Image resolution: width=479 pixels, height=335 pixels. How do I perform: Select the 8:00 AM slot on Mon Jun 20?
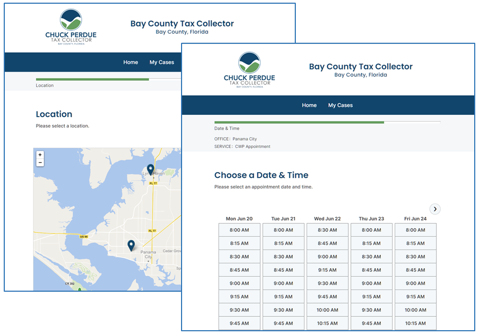[239, 230]
